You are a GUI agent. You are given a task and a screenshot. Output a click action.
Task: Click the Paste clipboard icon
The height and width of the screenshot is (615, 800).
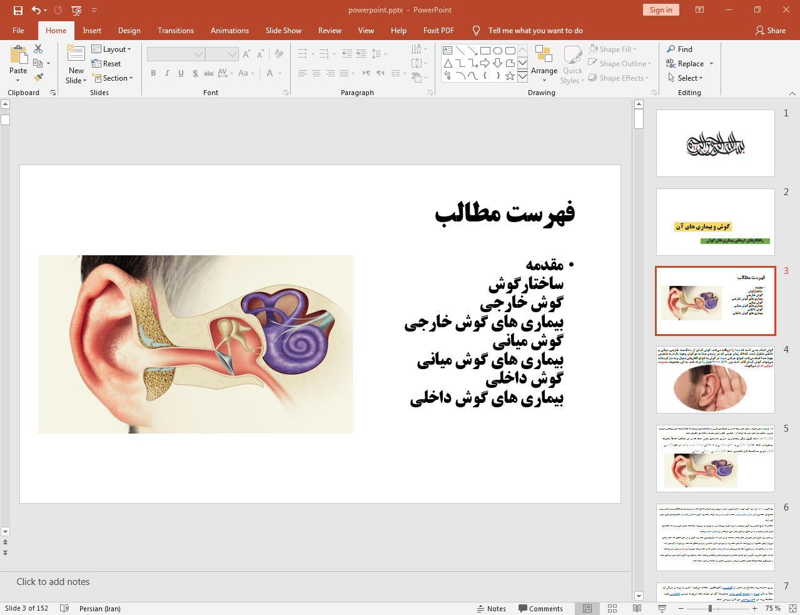click(x=18, y=56)
